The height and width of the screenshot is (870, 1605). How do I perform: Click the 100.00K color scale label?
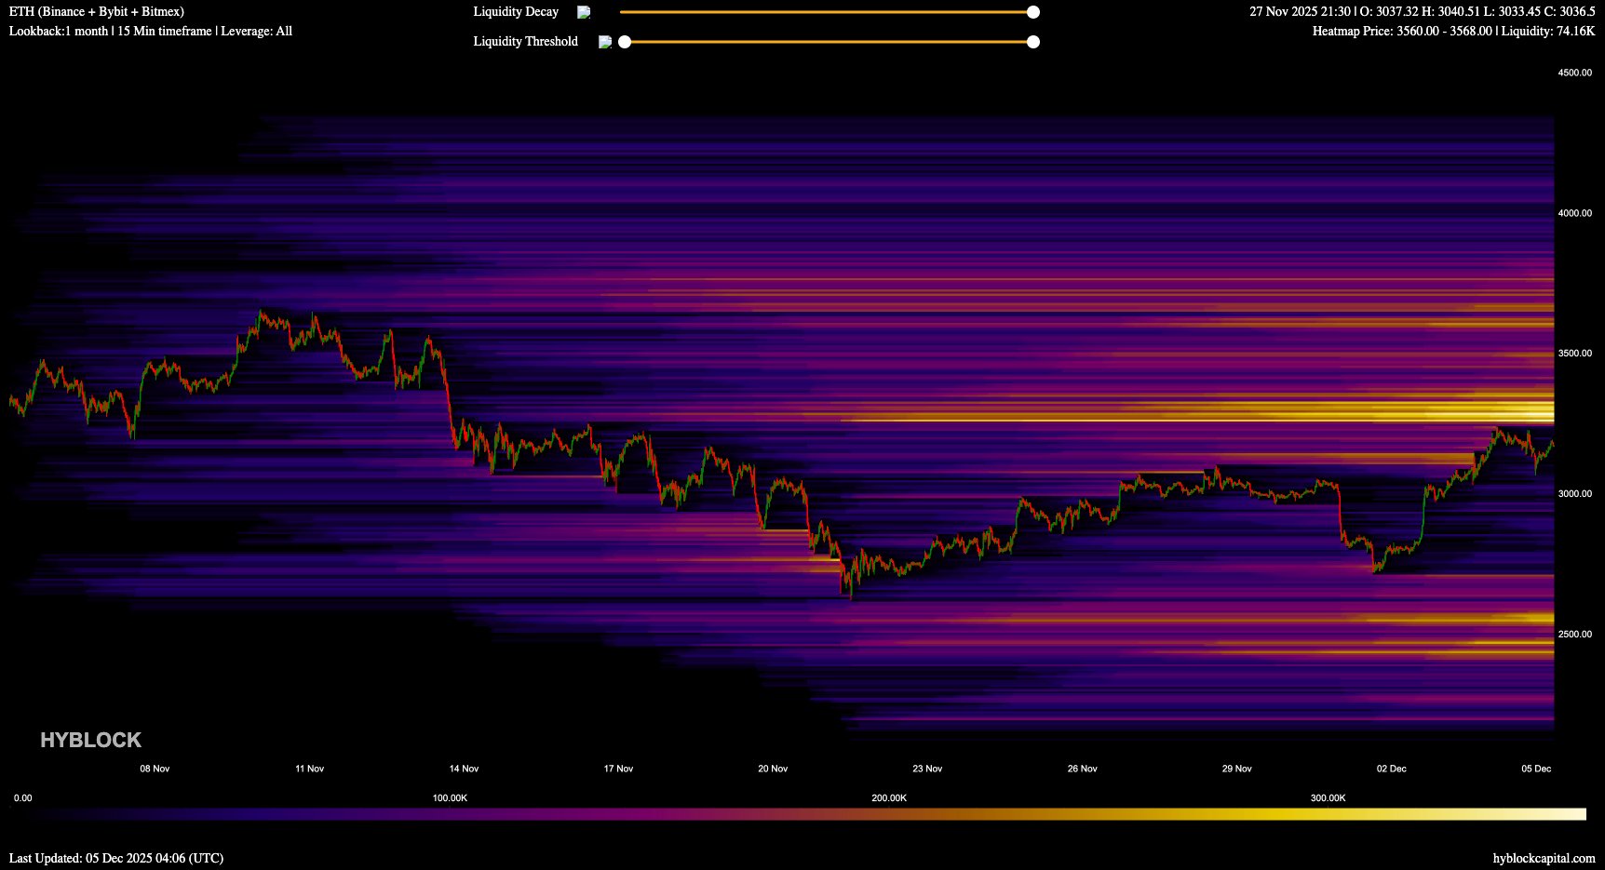pyautogui.click(x=450, y=798)
